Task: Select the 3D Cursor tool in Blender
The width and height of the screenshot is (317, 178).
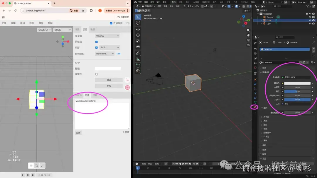Action: click(x=138, y=23)
